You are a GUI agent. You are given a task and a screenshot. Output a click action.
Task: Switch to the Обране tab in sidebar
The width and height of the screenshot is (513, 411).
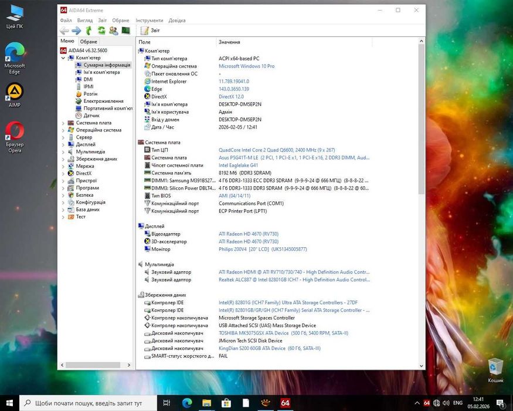[89, 42]
